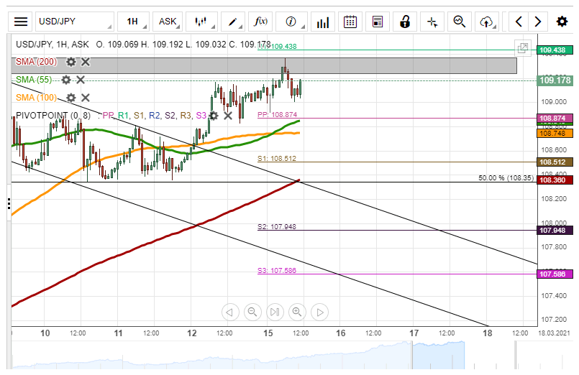Open the USD/JPY instrument selector

click(75, 22)
